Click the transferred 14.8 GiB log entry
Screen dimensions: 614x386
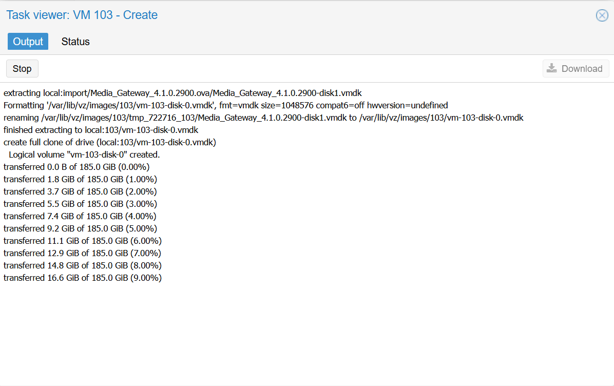[82, 265]
